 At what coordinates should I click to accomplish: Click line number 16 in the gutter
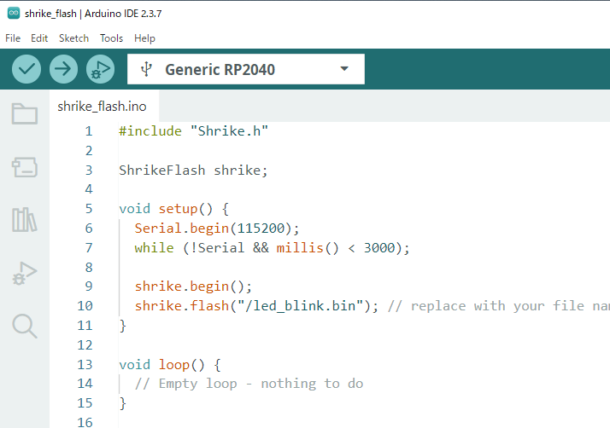click(85, 422)
